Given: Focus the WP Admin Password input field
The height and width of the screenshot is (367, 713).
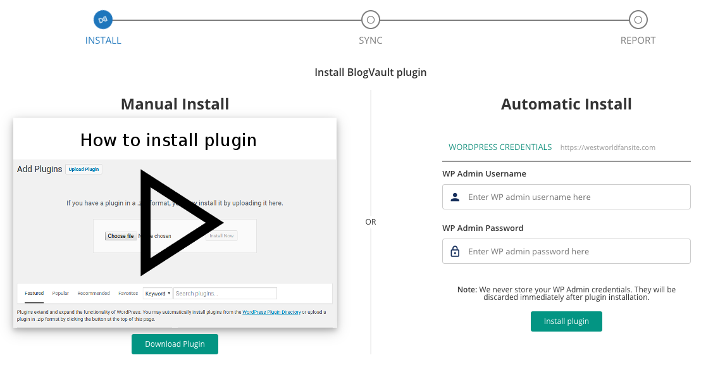Looking at the screenshot, I should tap(566, 251).
